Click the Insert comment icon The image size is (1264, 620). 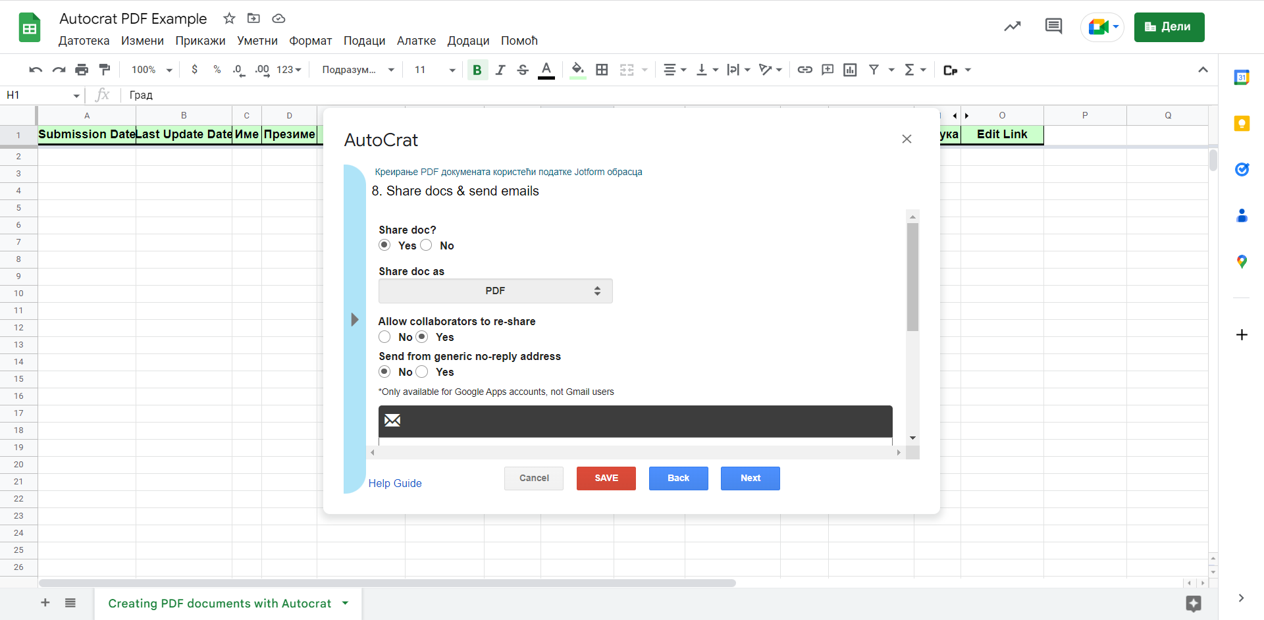(828, 70)
